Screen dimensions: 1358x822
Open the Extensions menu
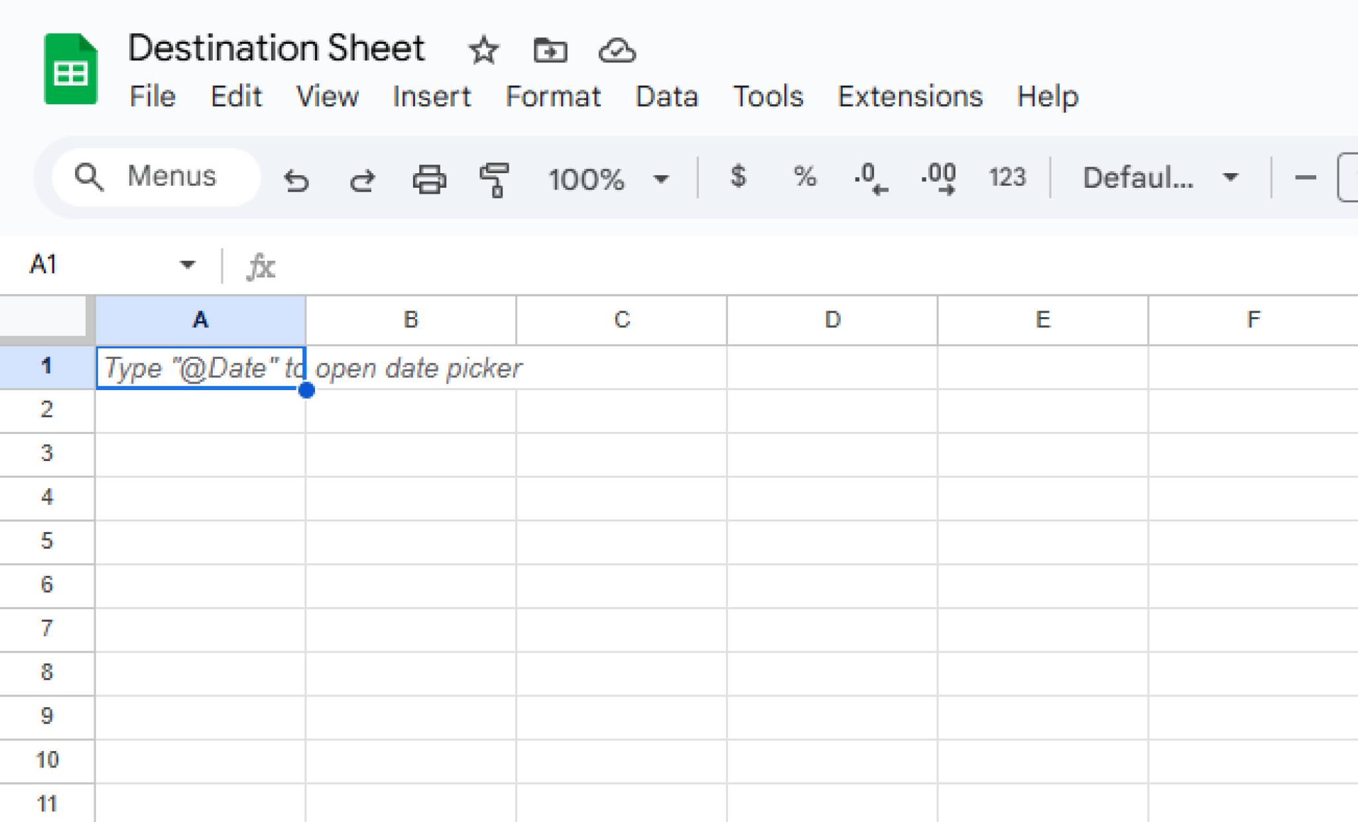click(910, 97)
